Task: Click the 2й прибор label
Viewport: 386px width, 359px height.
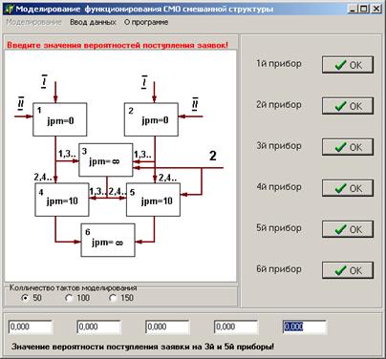Action: click(279, 104)
